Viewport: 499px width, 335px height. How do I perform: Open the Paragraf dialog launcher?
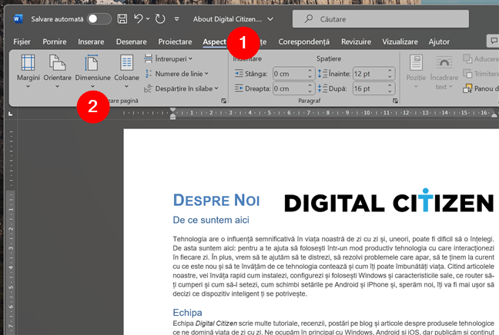395,101
